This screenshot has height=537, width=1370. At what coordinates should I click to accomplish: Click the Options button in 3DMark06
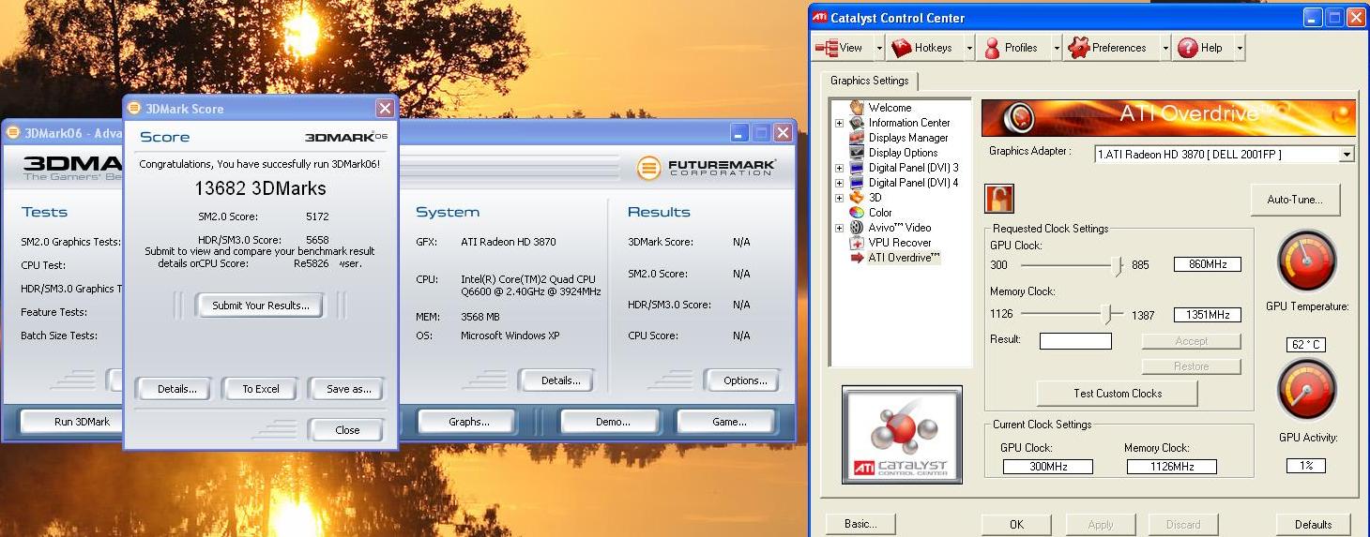click(x=745, y=380)
